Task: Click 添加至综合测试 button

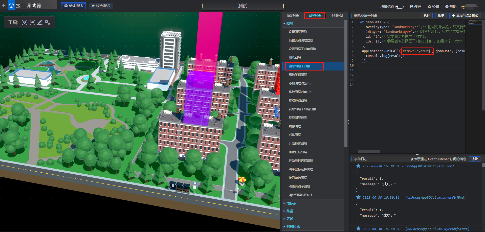Action: click(x=465, y=16)
